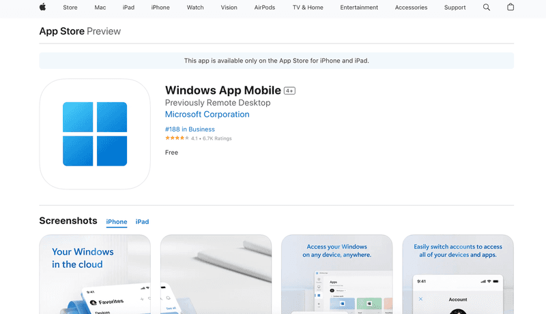The height and width of the screenshot is (314, 546).
Task: Open the Support menu item
Action: [455, 7]
